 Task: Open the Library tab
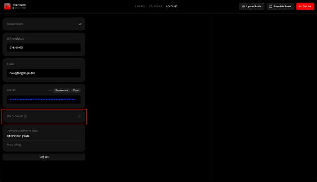(140, 7)
